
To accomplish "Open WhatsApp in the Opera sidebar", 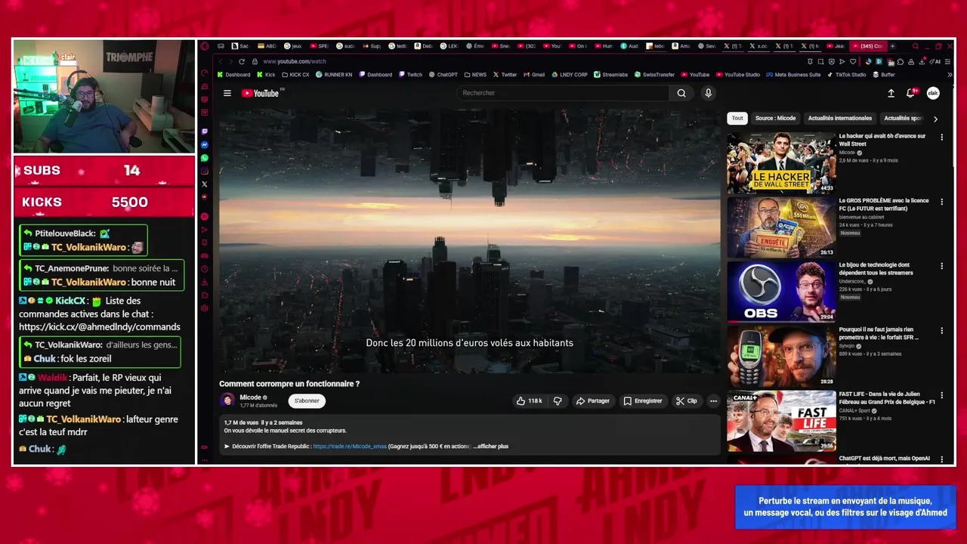I will [205, 158].
